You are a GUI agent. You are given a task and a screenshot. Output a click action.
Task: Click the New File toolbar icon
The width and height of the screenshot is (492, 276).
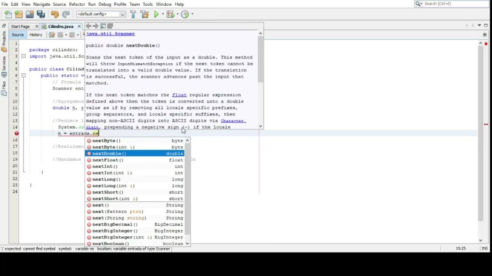[x=8, y=14]
